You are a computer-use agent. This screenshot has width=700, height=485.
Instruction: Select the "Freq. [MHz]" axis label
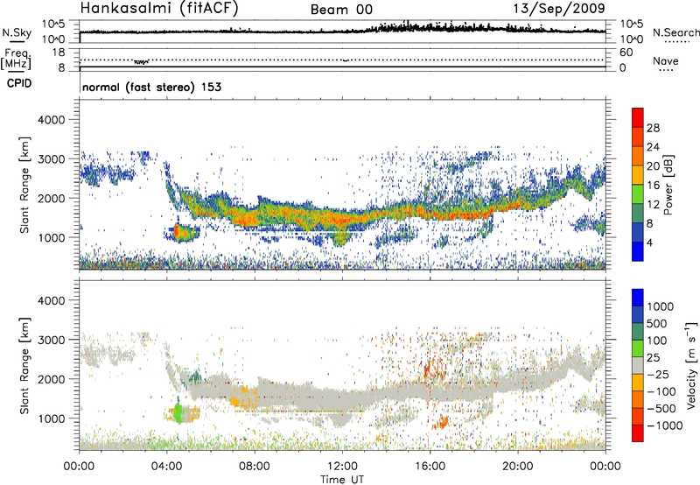[x=17, y=60]
